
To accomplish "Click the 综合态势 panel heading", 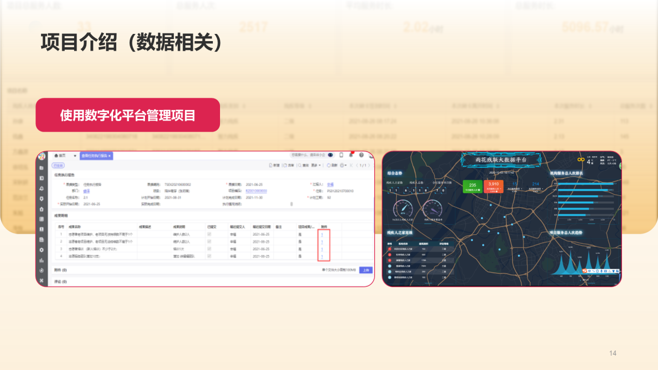I will tap(395, 173).
